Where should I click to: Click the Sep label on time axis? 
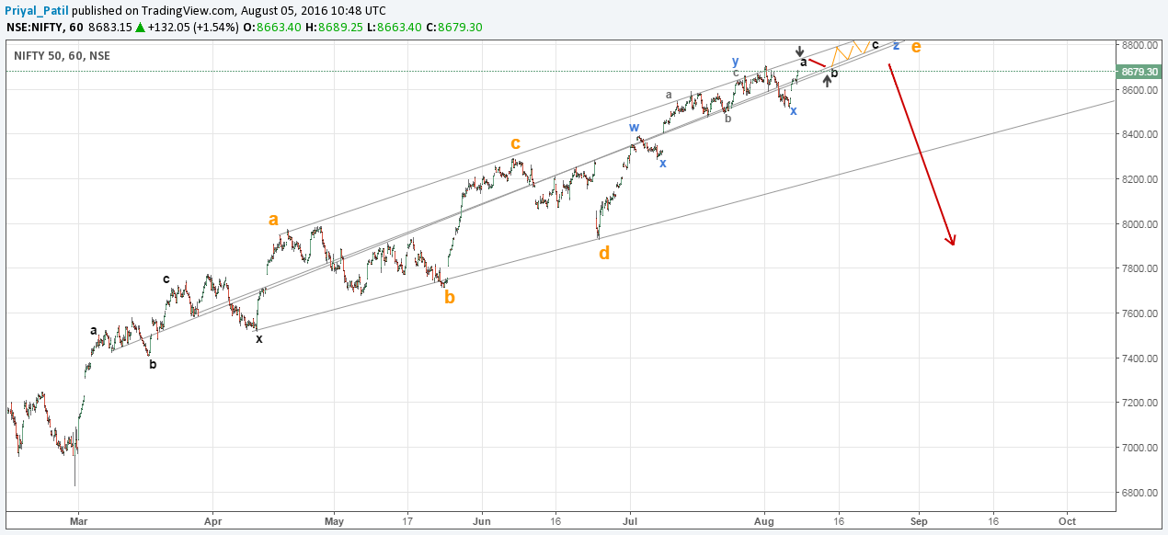[919, 519]
